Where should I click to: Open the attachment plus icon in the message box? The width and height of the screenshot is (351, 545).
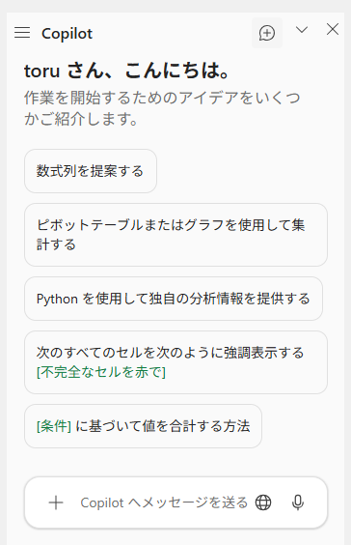[x=56, y=502]
